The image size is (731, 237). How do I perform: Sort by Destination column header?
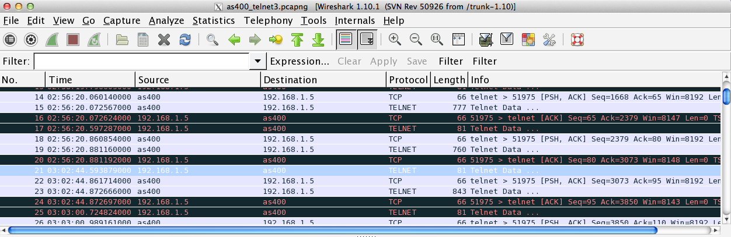point(323,80)
